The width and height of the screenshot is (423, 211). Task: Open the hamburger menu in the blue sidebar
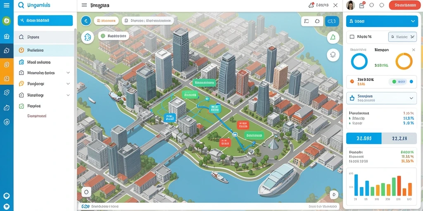pyautogui.click(x=7, y=5)
